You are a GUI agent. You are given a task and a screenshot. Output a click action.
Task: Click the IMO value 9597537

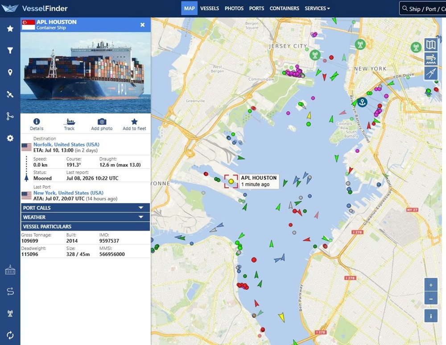[109, 241]
